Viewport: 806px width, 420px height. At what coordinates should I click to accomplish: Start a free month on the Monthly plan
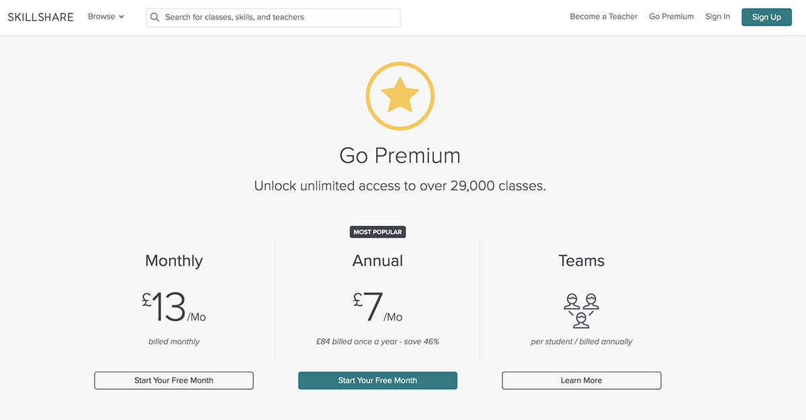point(173,380)
